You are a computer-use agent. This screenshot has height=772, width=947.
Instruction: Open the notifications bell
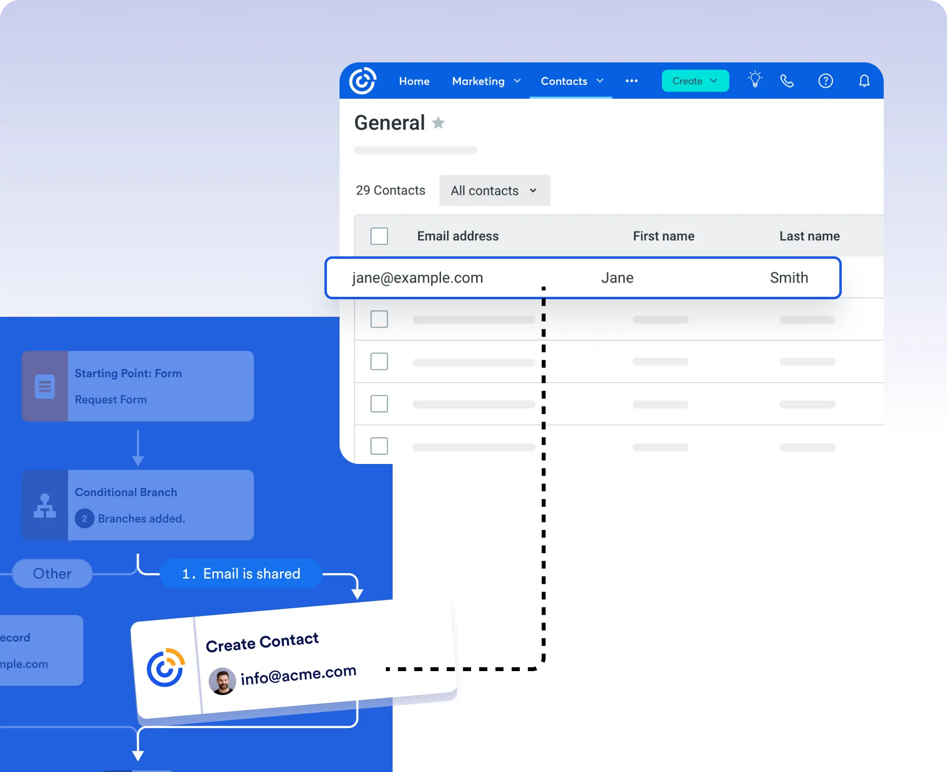point(864,81)
